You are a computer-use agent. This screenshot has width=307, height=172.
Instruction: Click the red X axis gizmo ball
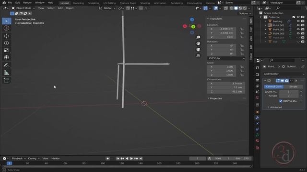185,26
